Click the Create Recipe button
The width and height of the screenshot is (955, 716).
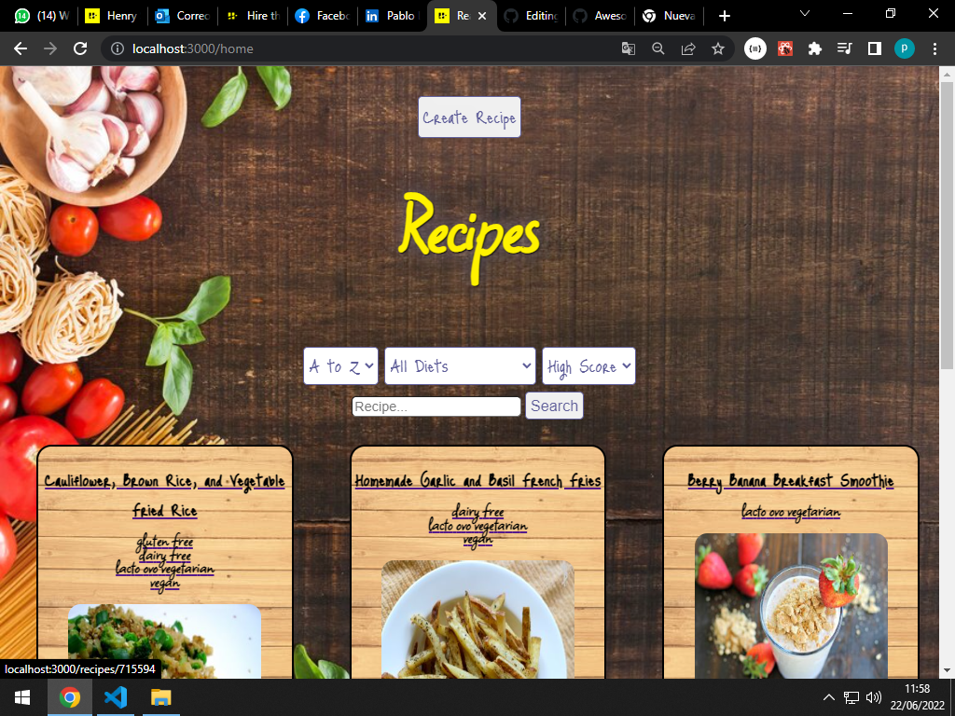(x=469, y=117)
